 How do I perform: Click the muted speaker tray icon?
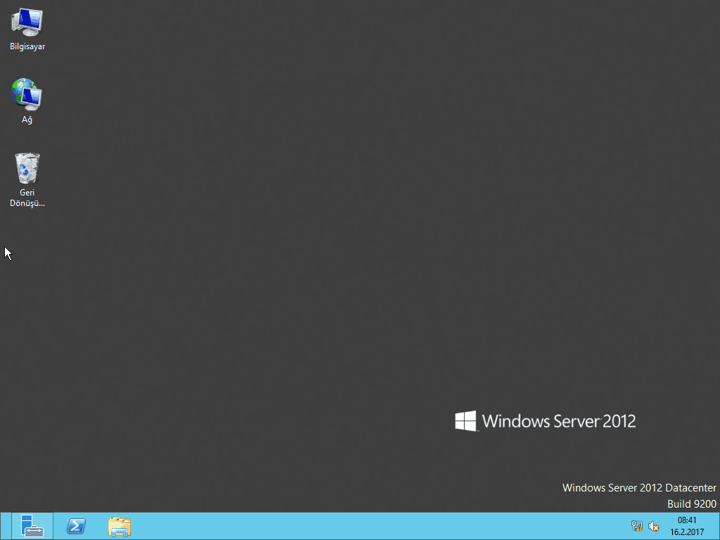654,526
